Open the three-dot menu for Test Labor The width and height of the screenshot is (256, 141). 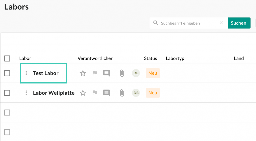[x=26, y=73]
